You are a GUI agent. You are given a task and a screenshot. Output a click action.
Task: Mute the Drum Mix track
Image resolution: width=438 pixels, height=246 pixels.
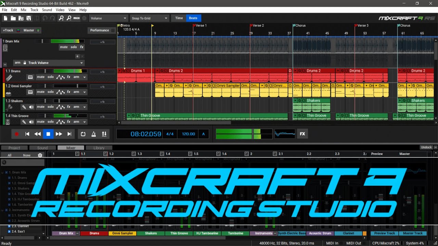[64, 47]
